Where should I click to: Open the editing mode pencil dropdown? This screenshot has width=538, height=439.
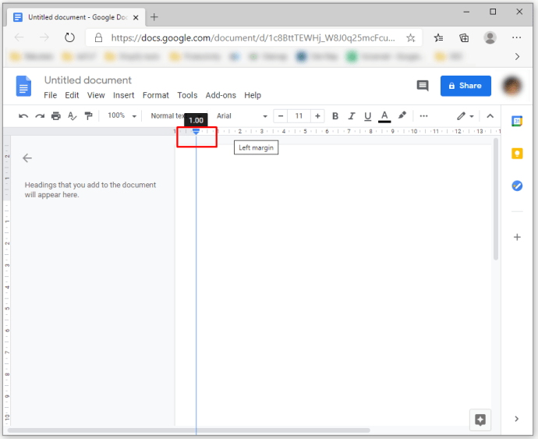pos(465,116)
